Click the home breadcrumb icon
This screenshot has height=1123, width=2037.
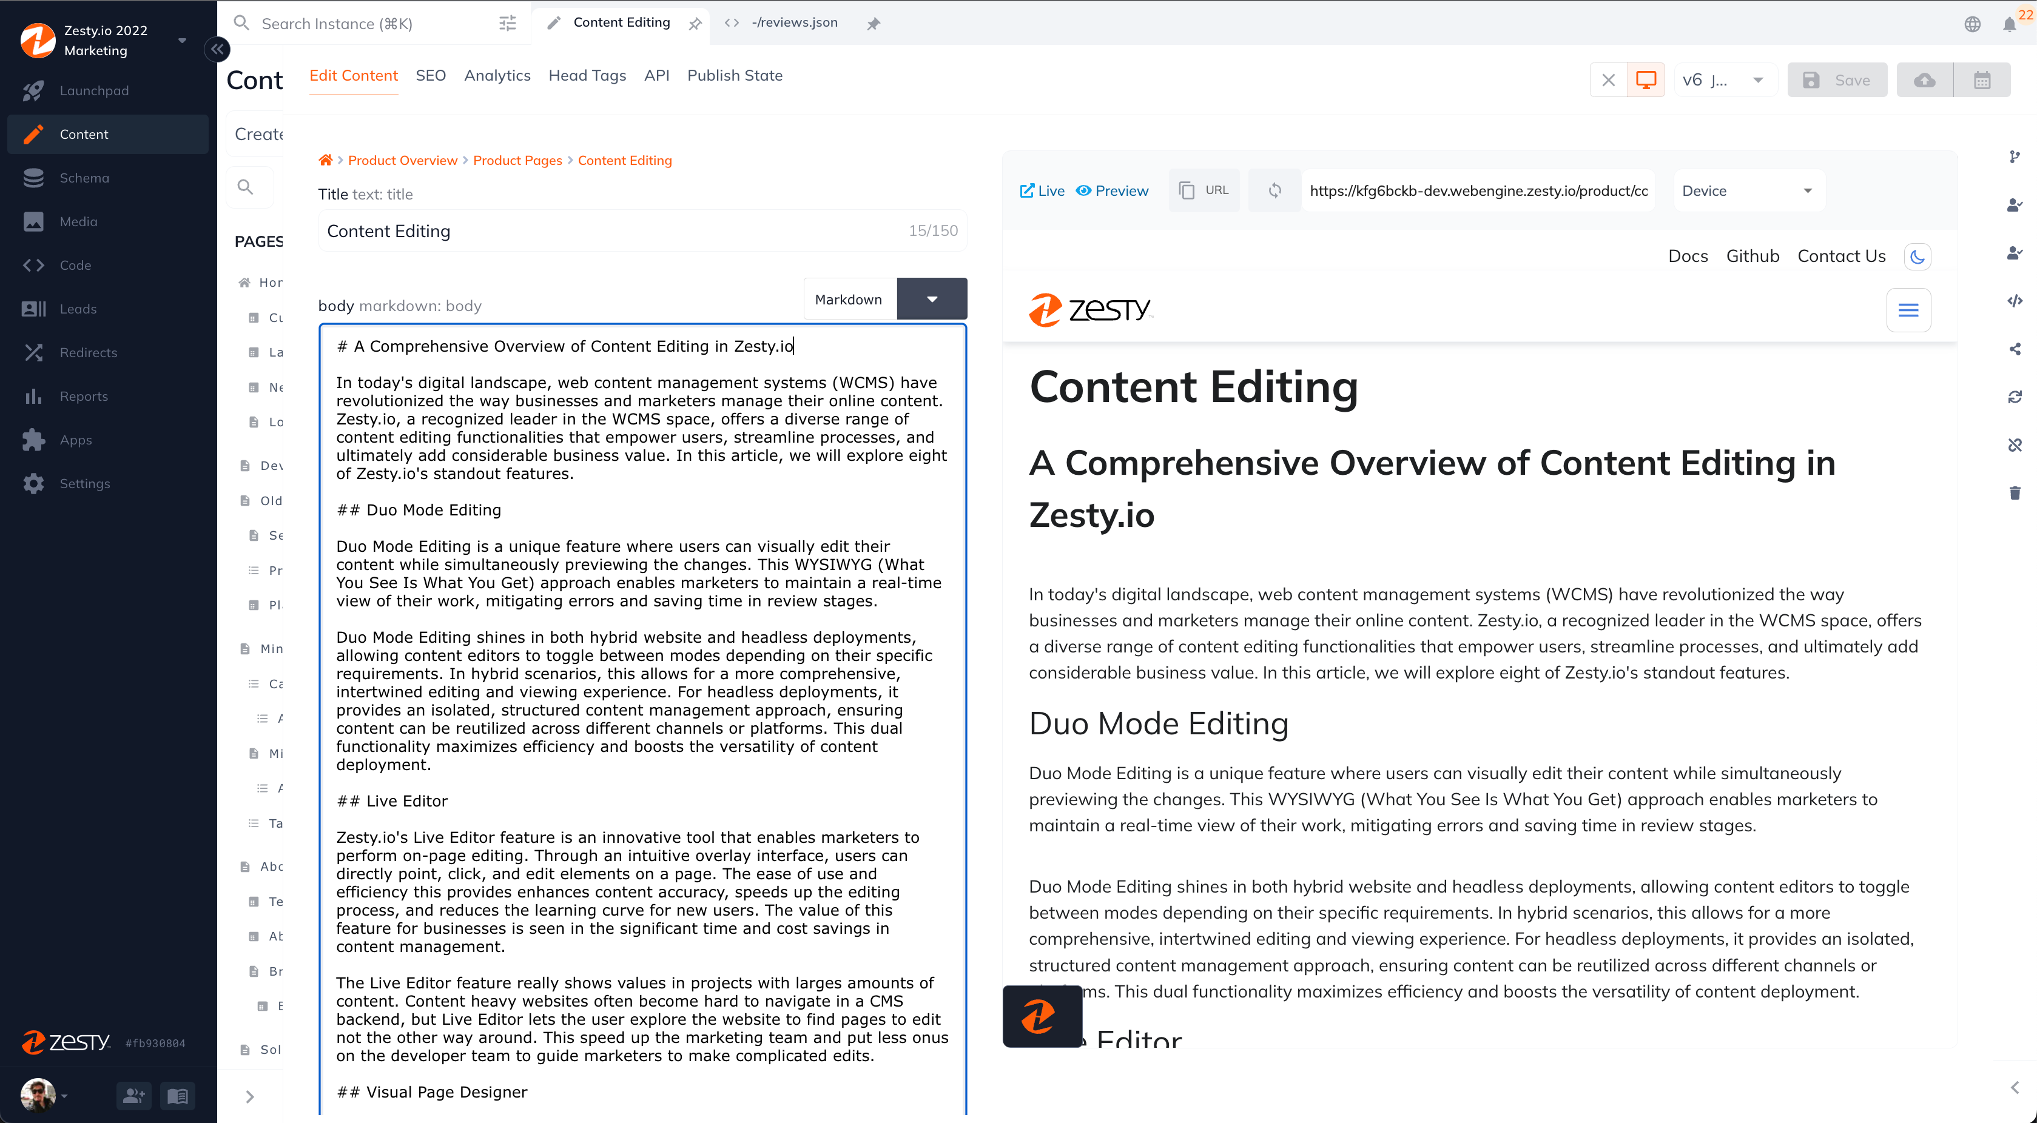click(325, 161)
